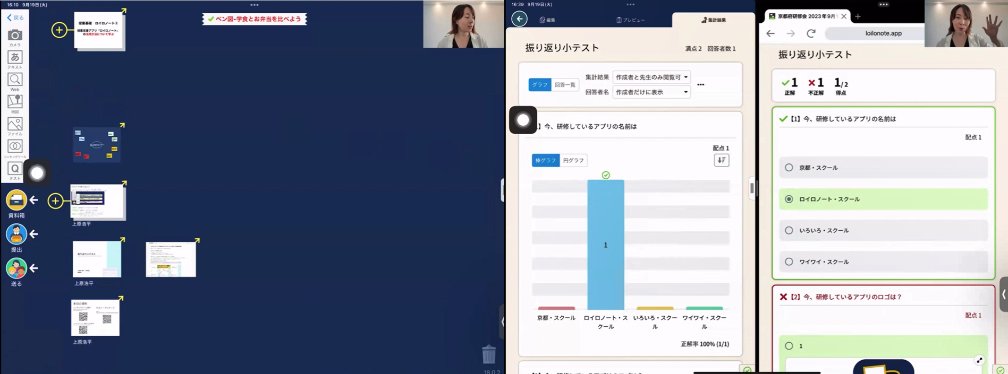The image size is (1008, 374).
Task: Click the browser forward arrow
Action: point(791,33)
